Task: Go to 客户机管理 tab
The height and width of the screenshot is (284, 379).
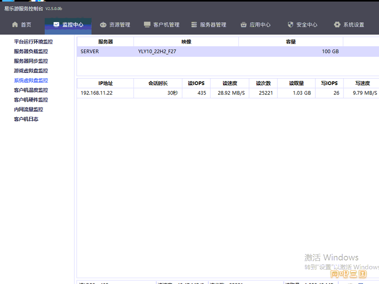Action: 162,25
